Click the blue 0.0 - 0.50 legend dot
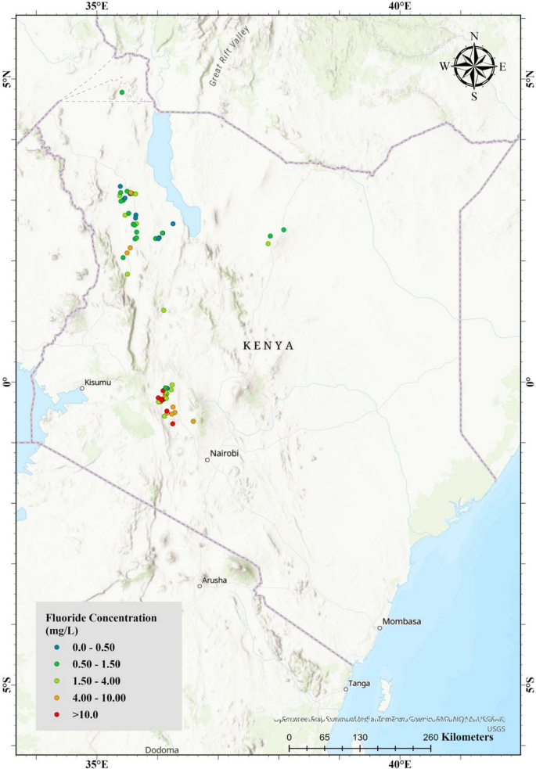The height and width of the screenshot is (769, 536). (x=57, y=648)
